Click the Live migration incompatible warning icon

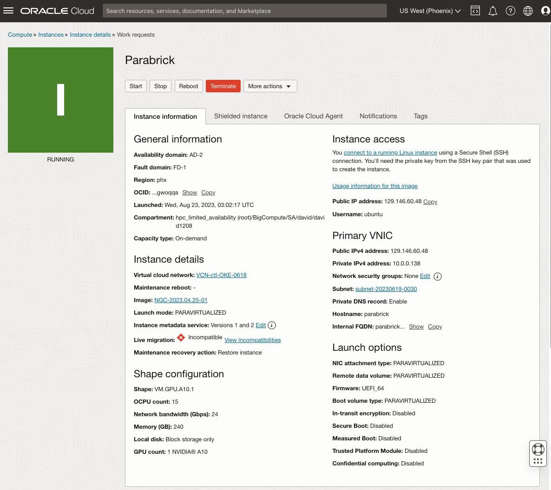coord(181,338)
